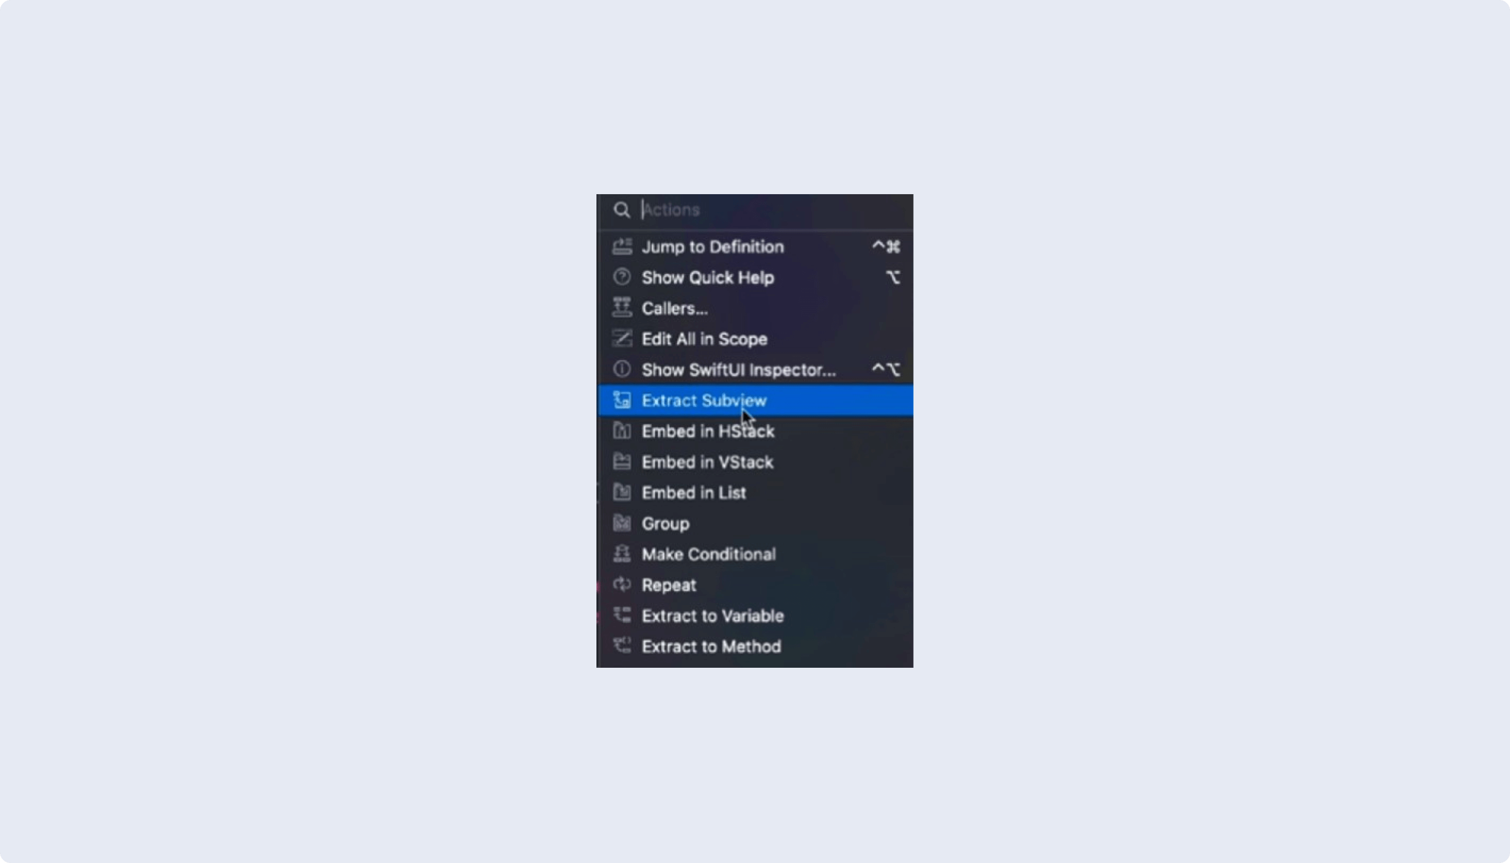Select Make Conditional action
The height and width of the screenshot is (863, 1510).
pos(755,554)
